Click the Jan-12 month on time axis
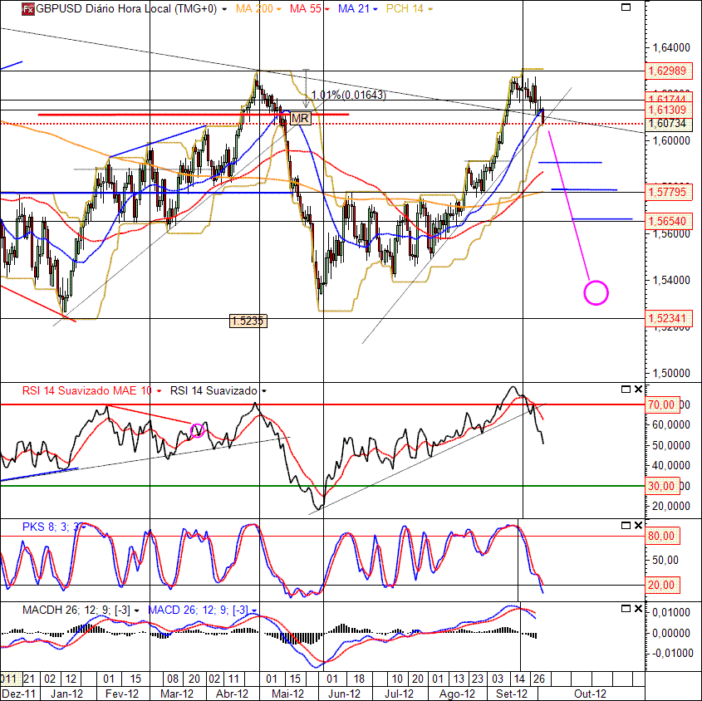Screen dimensions: 702x701 click(x=66, y=694)
